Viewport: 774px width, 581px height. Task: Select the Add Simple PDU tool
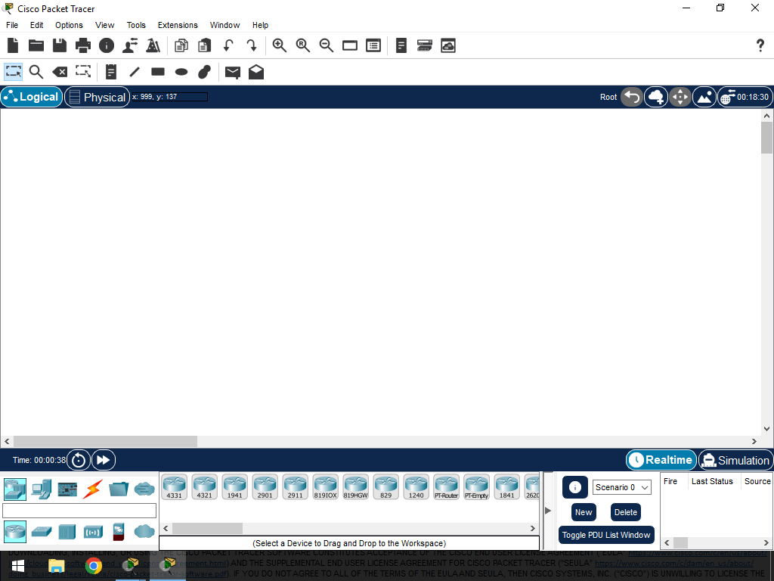tap(232, 72)
